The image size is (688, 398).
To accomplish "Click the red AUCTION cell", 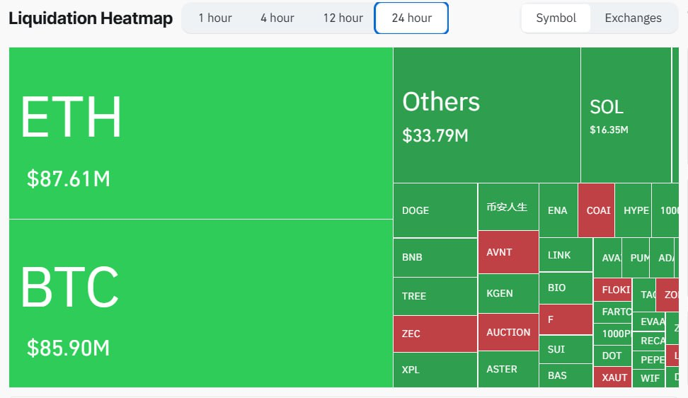I will coord(508,332).
